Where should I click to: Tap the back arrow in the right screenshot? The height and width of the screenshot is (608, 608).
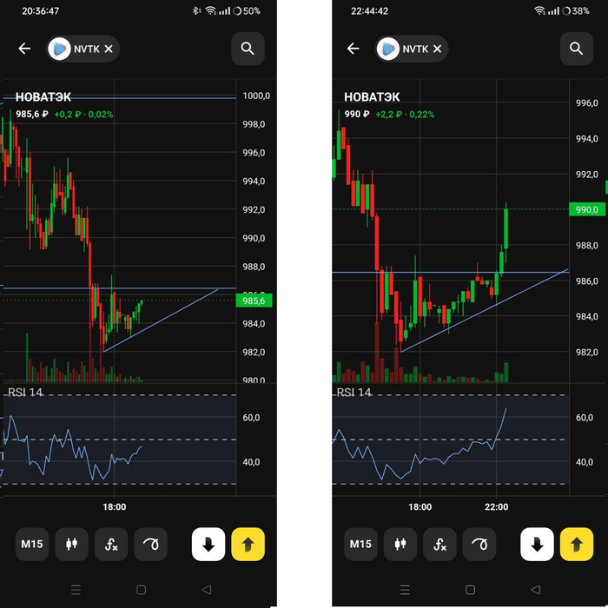click(x=353, y=49)
